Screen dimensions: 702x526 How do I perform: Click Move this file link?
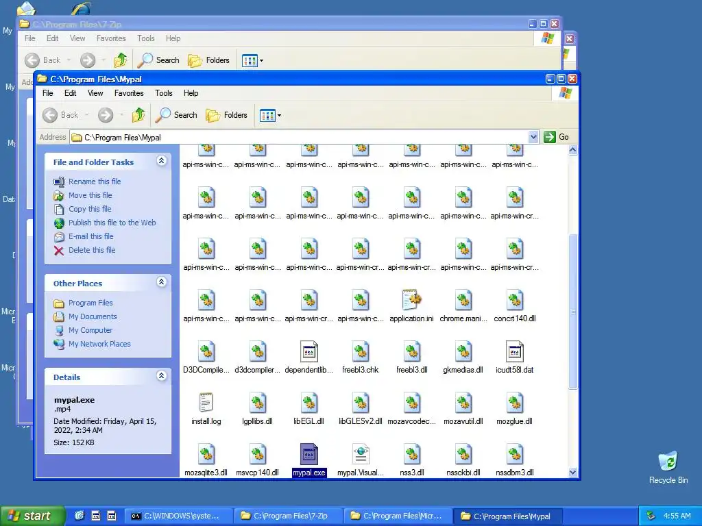[90, 195]
